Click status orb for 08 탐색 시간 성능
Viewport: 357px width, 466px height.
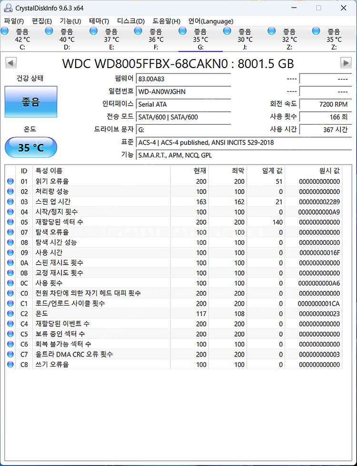pyautogui.click(x=10, y=242)
